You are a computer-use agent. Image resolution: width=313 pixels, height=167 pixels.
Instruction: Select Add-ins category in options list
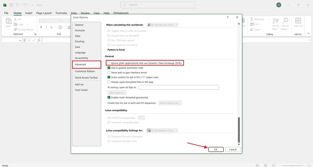[x=87, y=85]
